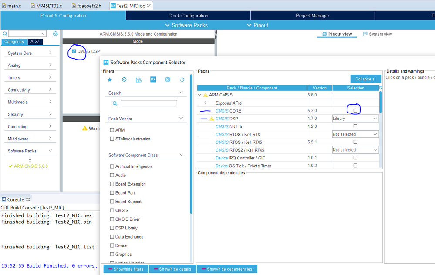Click the installed packs download filter icon
The image size is (435, 275).
tap(138, 80)
